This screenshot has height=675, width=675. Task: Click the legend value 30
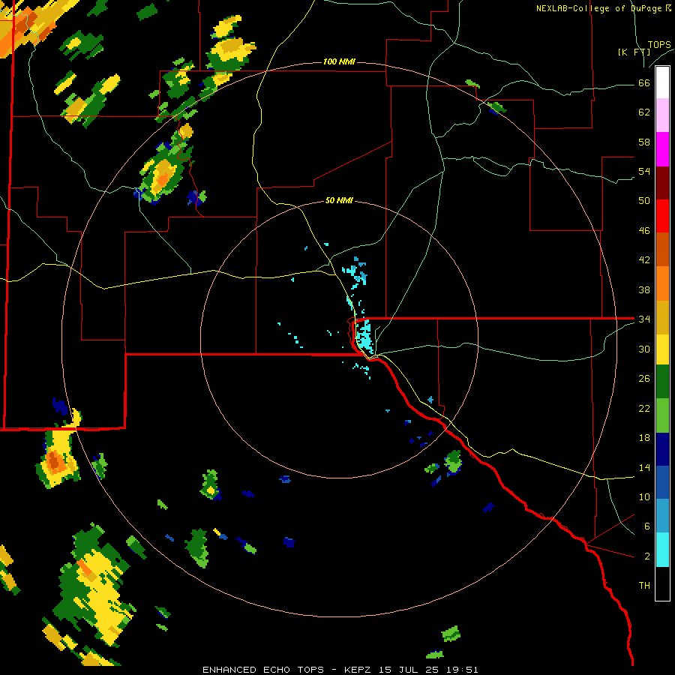(644, 349)
